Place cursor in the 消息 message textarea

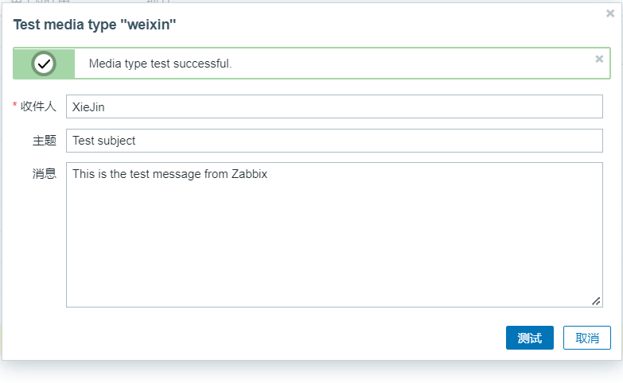pyautogui.click(x=334, y=238)
